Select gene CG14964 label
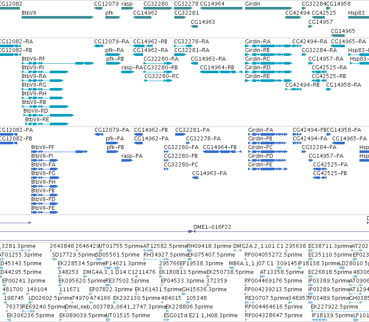Image resolution: width=369 pixels, height=322 pixels. point(212,4)
